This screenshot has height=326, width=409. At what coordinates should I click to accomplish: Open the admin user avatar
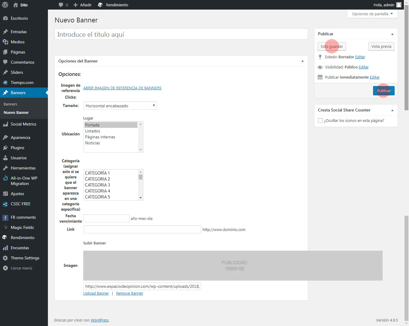(399, 5)
